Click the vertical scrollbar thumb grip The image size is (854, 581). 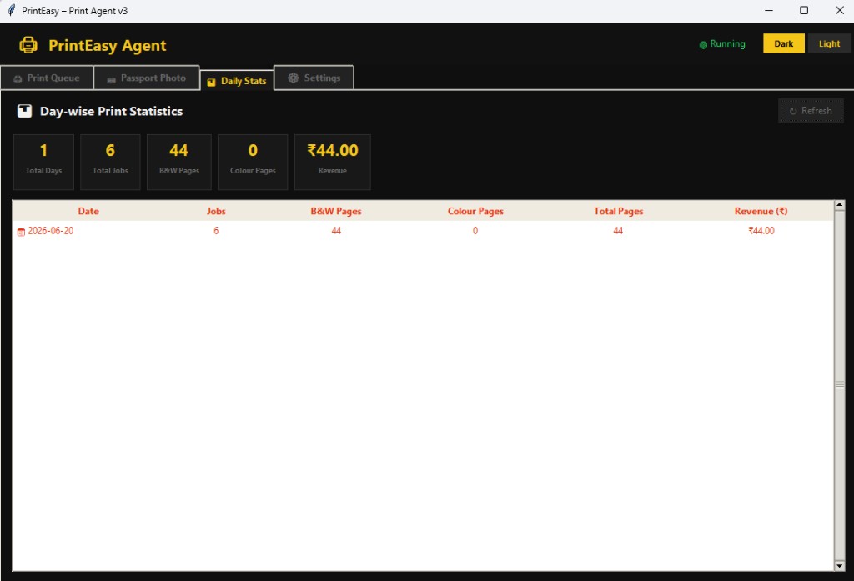coord(839,385)
